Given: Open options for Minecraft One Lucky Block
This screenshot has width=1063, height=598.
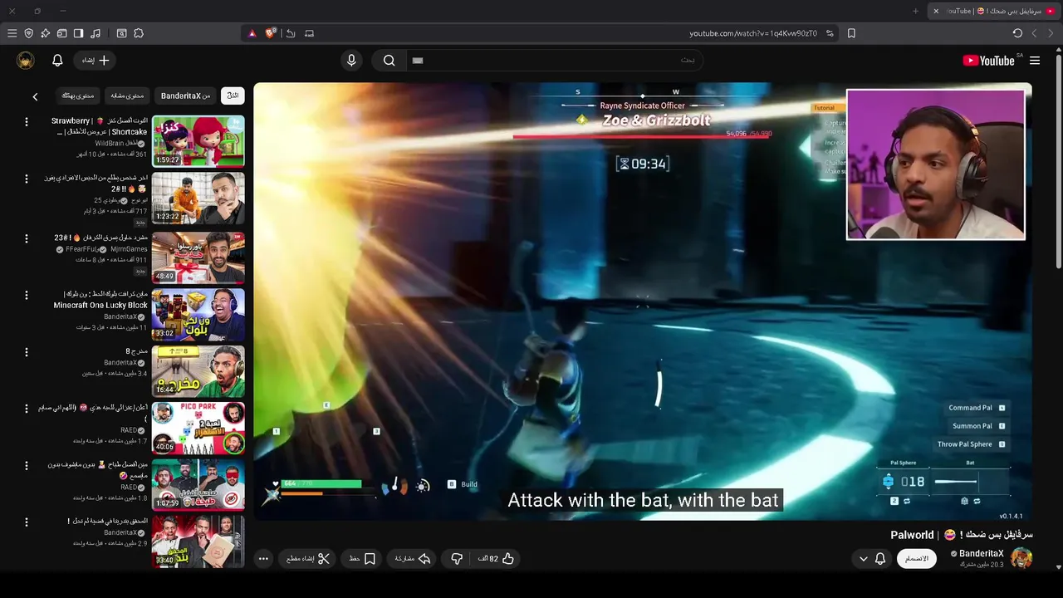Looking at the screenshot, I should [26, 295].
